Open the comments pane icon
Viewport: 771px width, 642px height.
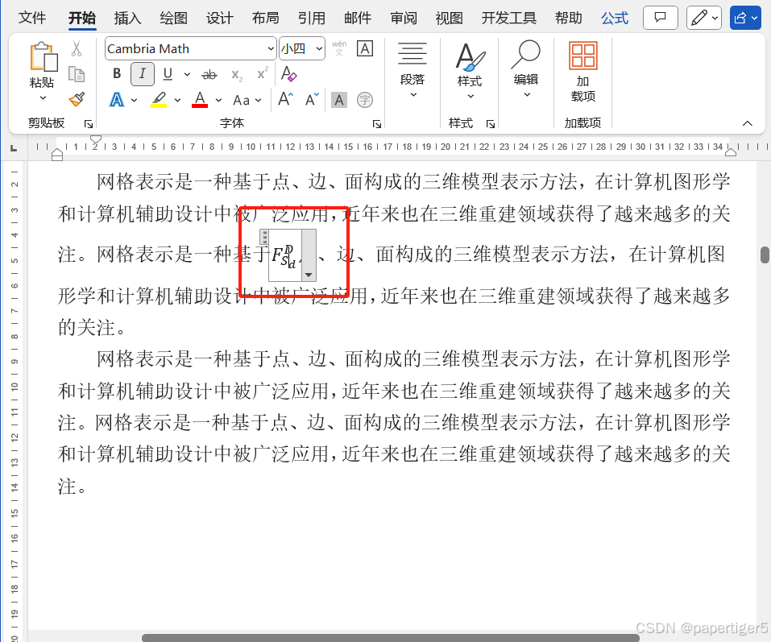coord(661,19)
